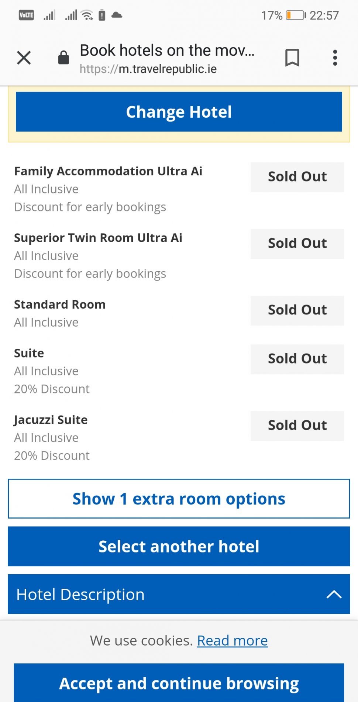Open the three-dot browser menu

pyautogui.click(x=335, y=58)
